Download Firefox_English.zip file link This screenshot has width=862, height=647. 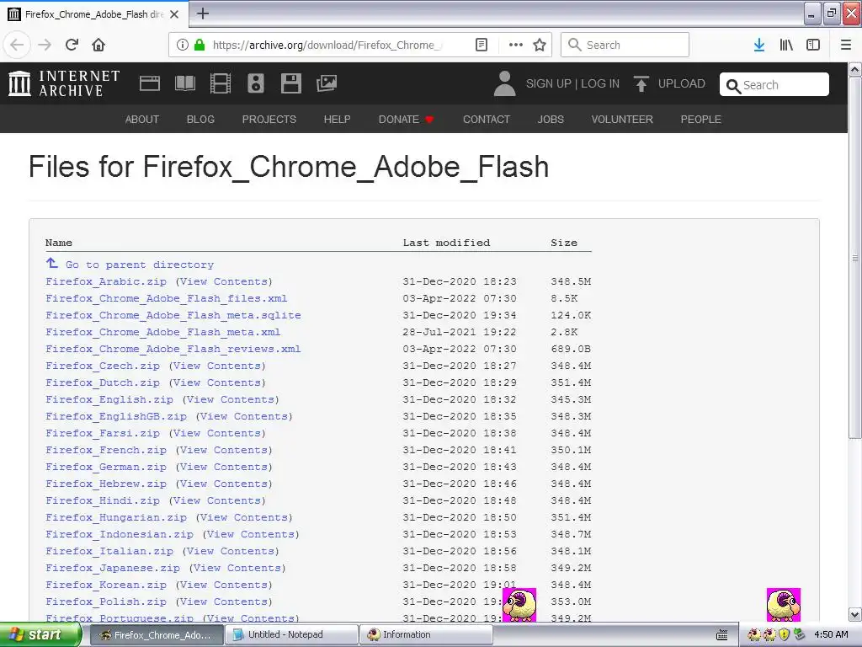pyautogui.click(x=109, y=399)
